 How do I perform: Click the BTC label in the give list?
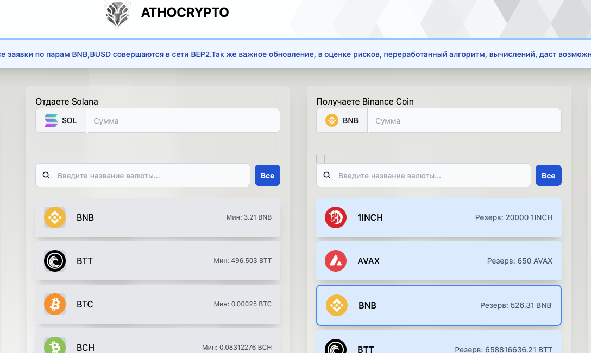[x=85, y=304]
